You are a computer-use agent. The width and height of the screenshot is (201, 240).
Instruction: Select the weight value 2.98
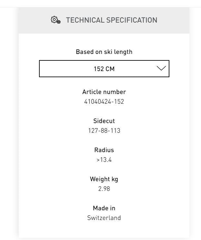tap(104, 189)
